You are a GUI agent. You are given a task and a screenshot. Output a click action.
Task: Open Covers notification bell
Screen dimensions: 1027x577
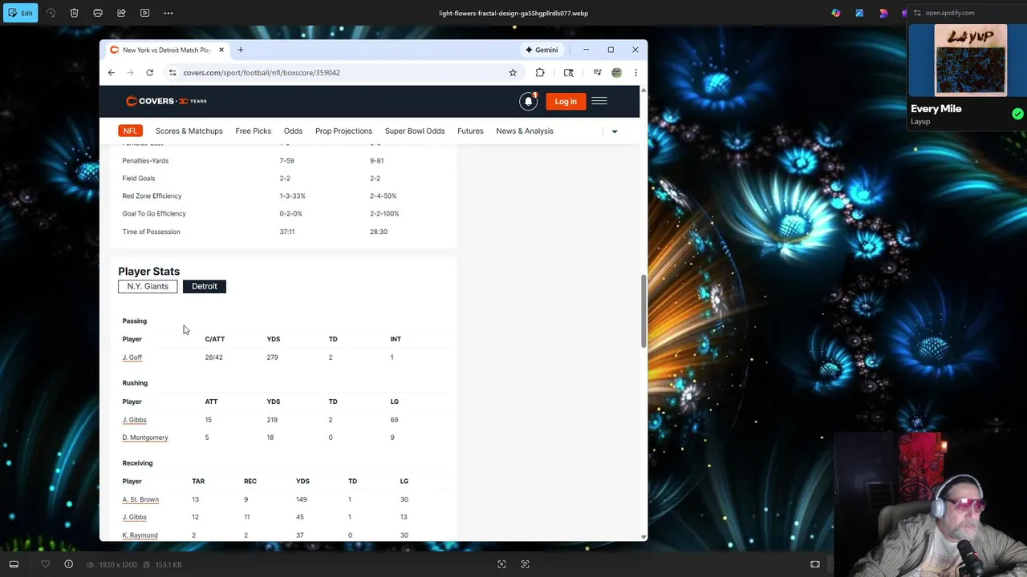[528, 101]
